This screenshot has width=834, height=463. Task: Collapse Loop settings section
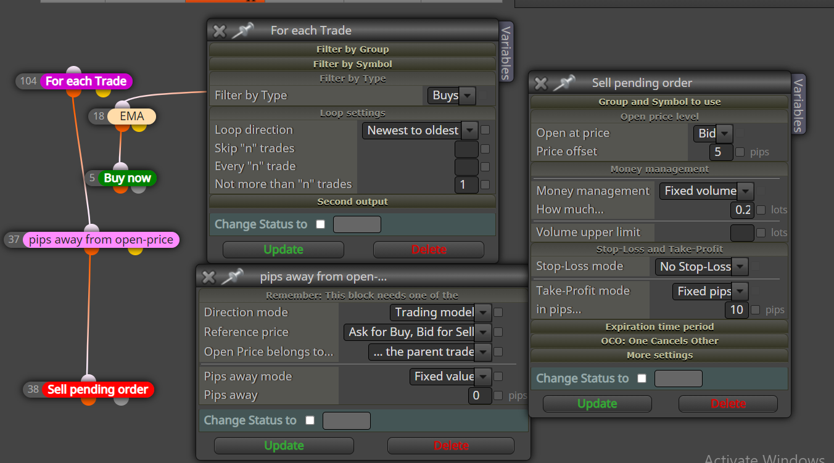click(352, 113)
